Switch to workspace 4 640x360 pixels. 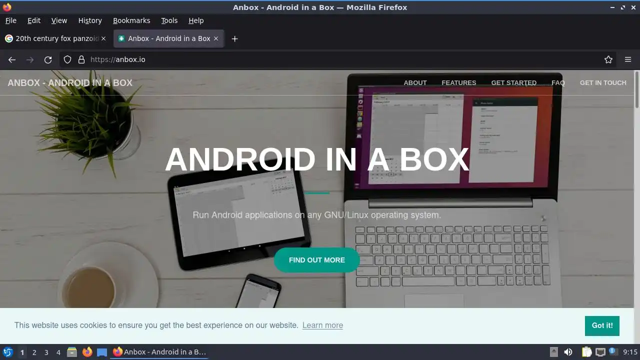tap(58, 352)
